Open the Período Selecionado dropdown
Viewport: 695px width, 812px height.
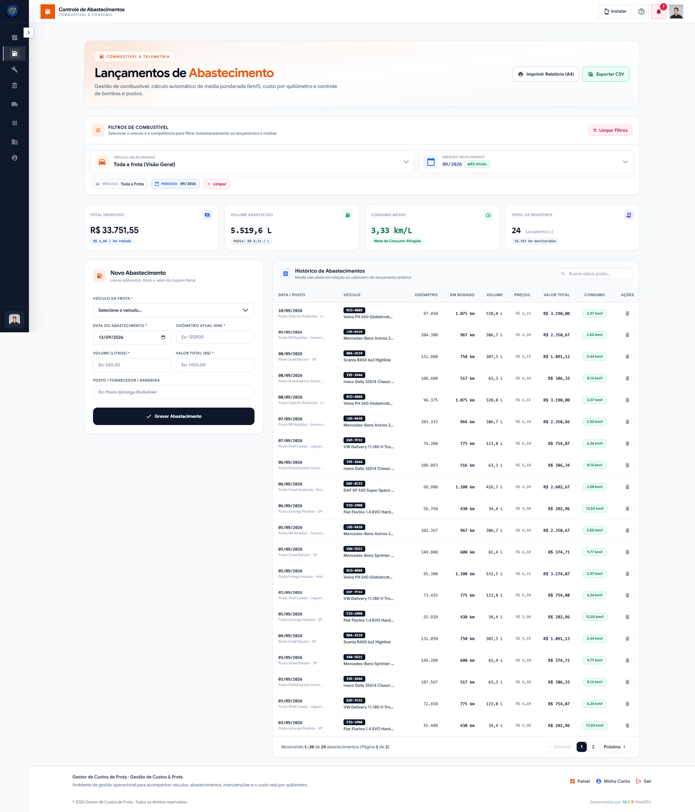tap(526, 162)
